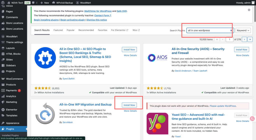Open MailChimp for WordPress link
256x140 pixels.
pyautogui.click(x=98, y=11)
